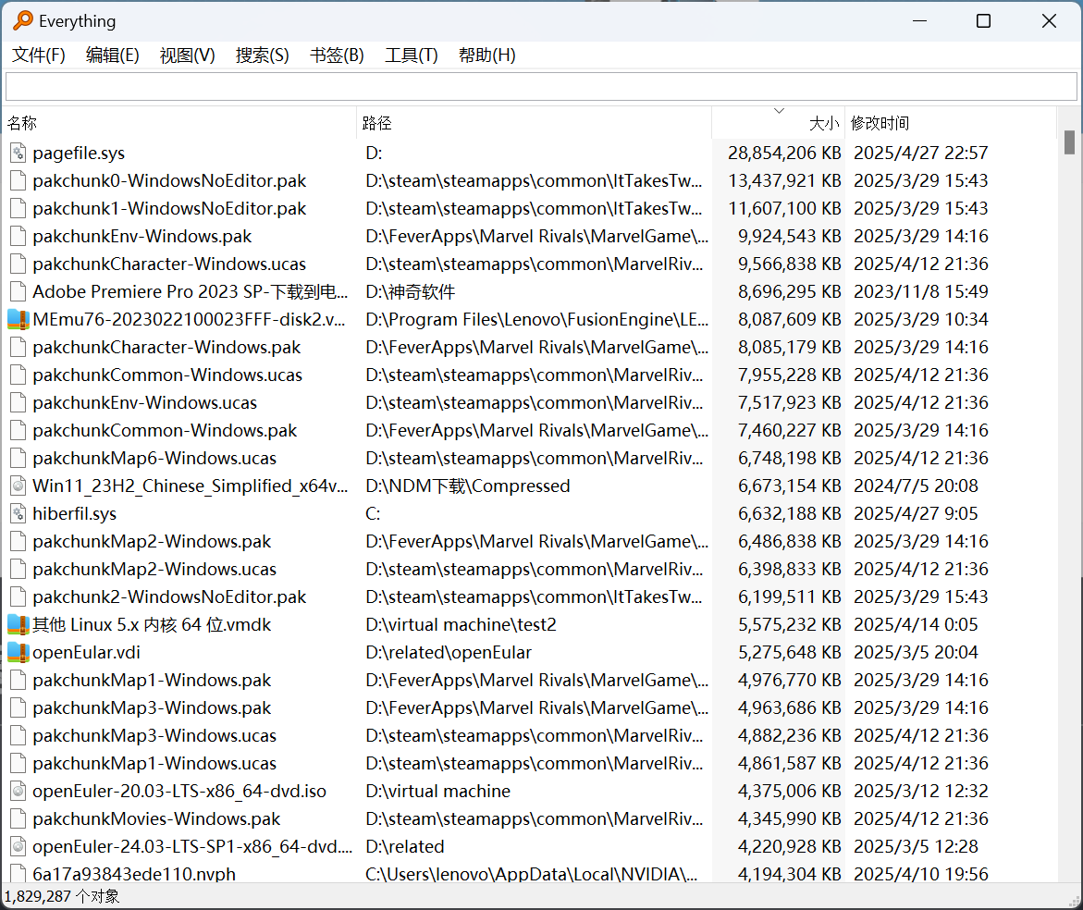Click the 路径 column header

click(x=377, y=123)
